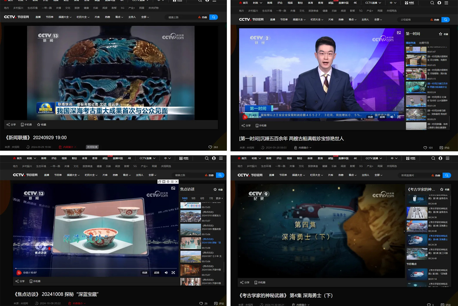This screenshot has height=306, width=458.
Task: Open 频道大全 dropdown in top-left page
Action: pos(65,17)
